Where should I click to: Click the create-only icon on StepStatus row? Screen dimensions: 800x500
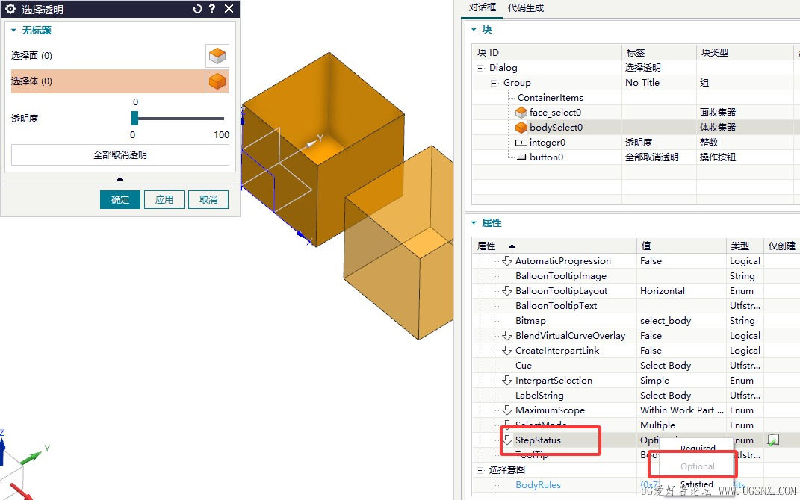click(773, 440)
